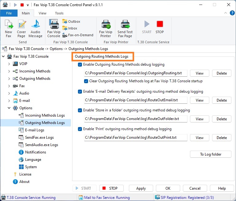Click the RouteOutEmail.txt path field
This screenshot has width=236, height=201.
pos(136,100)
